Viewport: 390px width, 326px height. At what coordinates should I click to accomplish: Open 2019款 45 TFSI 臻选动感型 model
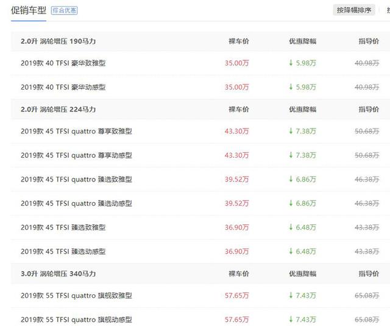[63, 252]
